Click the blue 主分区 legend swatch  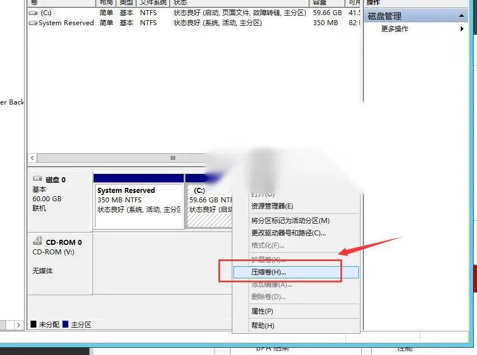65,324
